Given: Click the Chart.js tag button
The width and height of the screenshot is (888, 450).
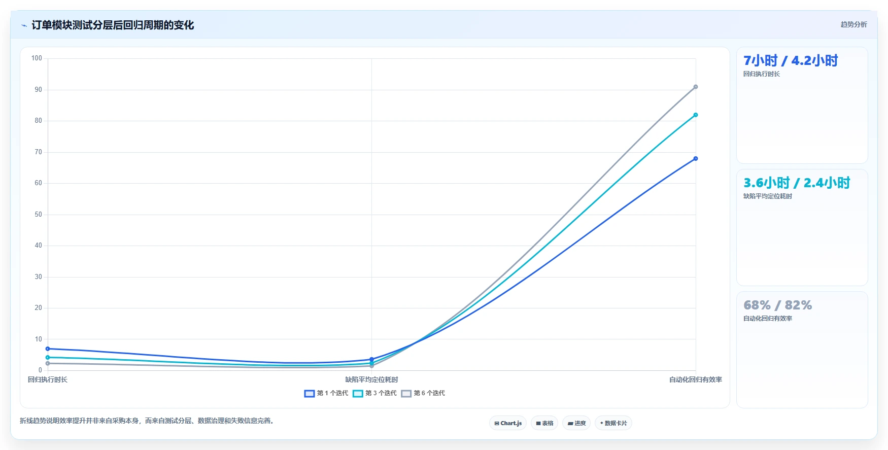Looking at the screenshot, I should (508, 423).
